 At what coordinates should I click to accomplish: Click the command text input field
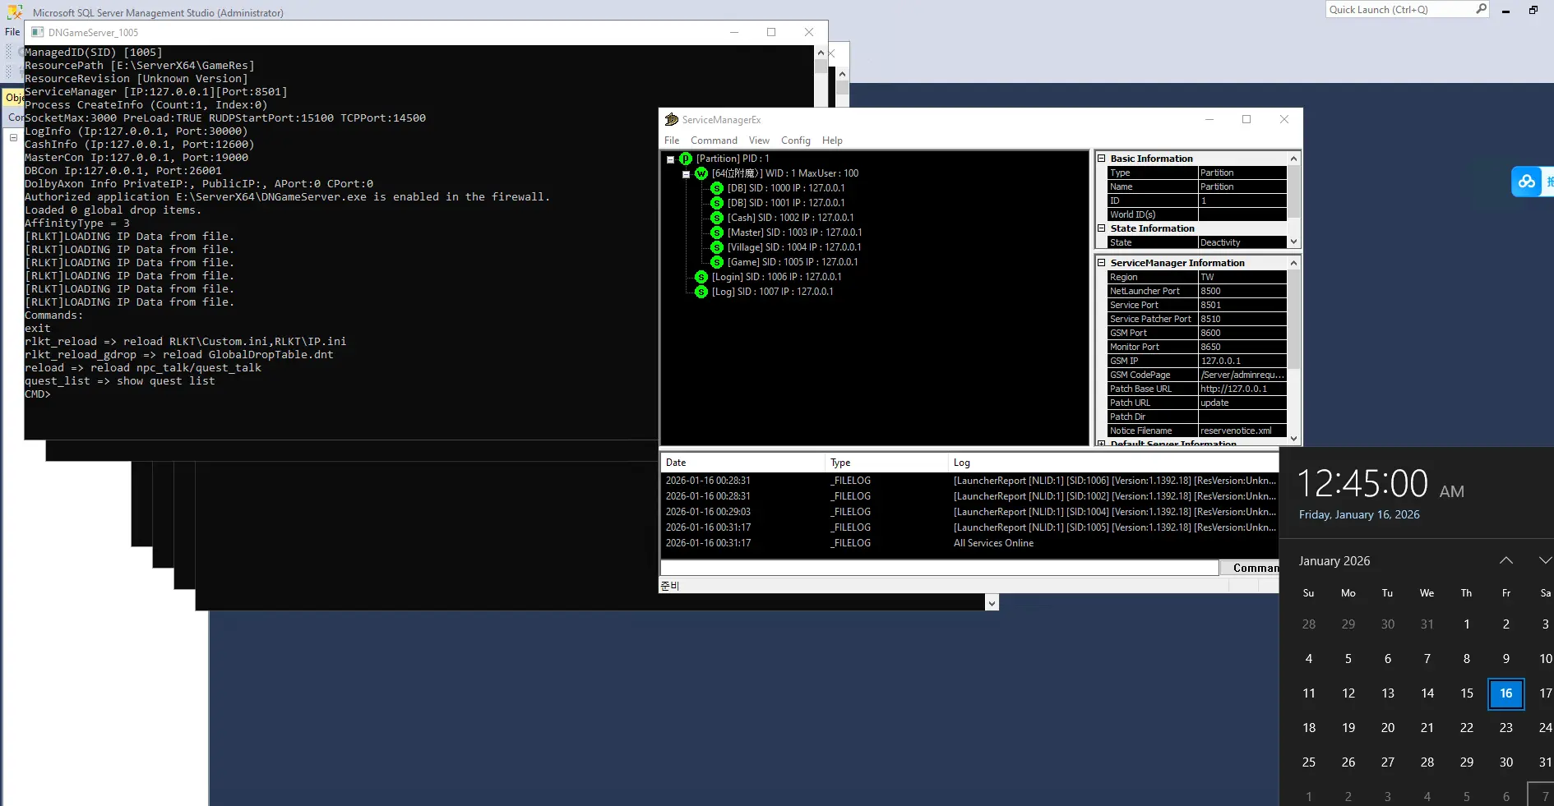click(940, 568)
